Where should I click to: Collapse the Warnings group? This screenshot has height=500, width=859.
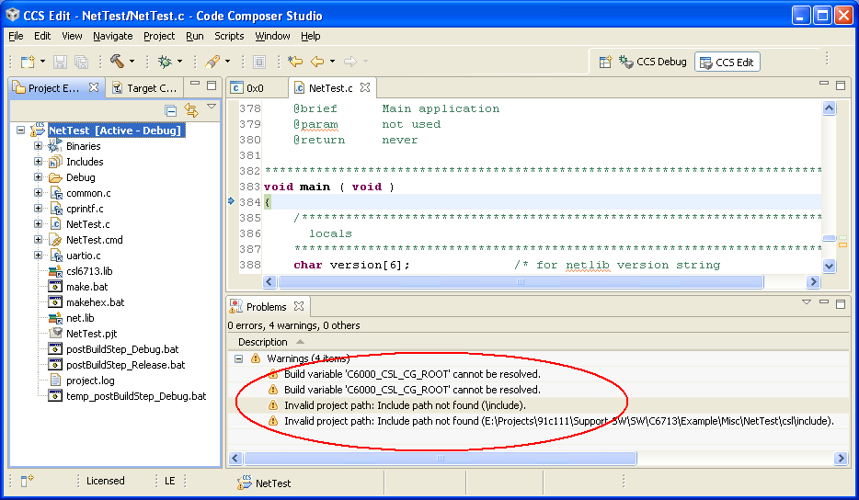[239, 358]
